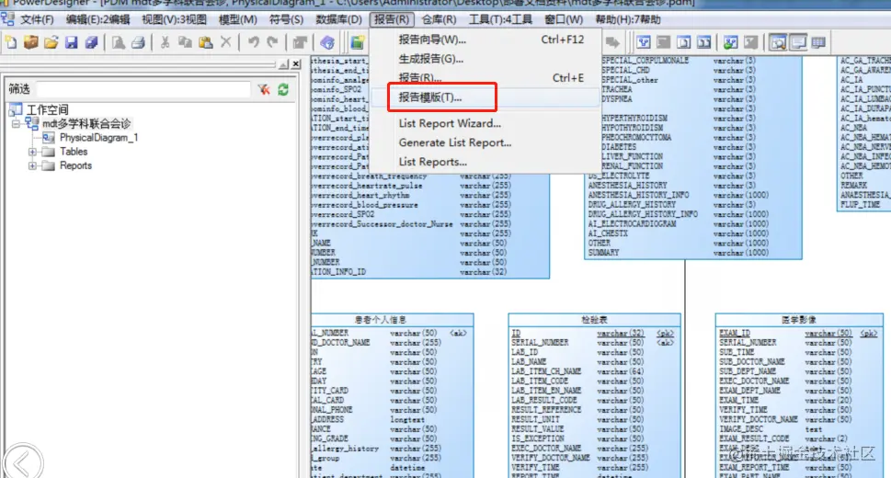Click the browser panel pin icon
The height and width of the screenshot is (478, 891).
[283, 64]
